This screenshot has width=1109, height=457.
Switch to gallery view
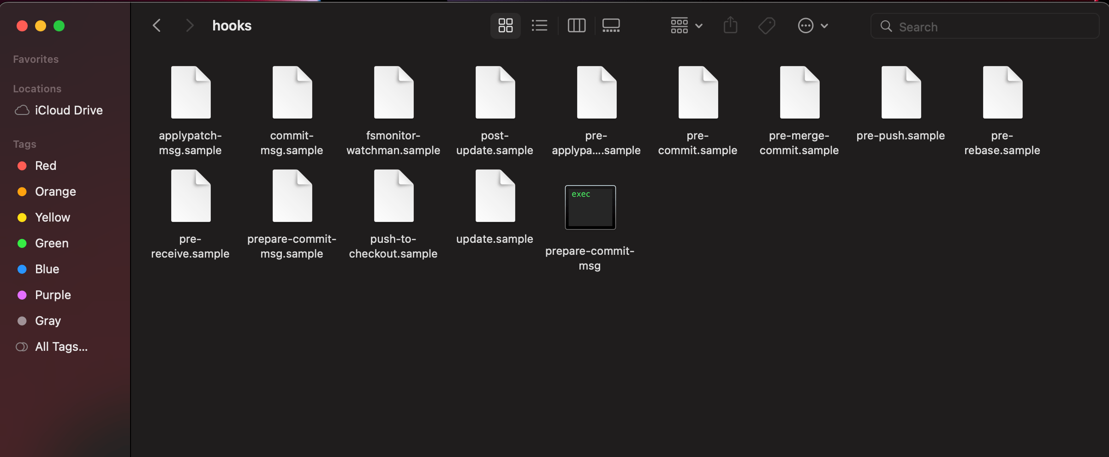tap(611, 25)
